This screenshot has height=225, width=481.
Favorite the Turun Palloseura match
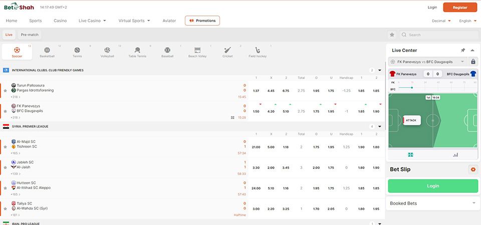click(5, 90)
